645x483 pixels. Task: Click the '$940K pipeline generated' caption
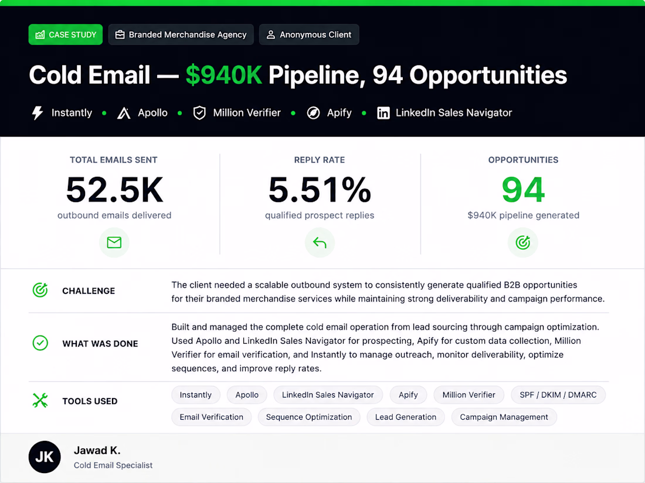(523, 215)
